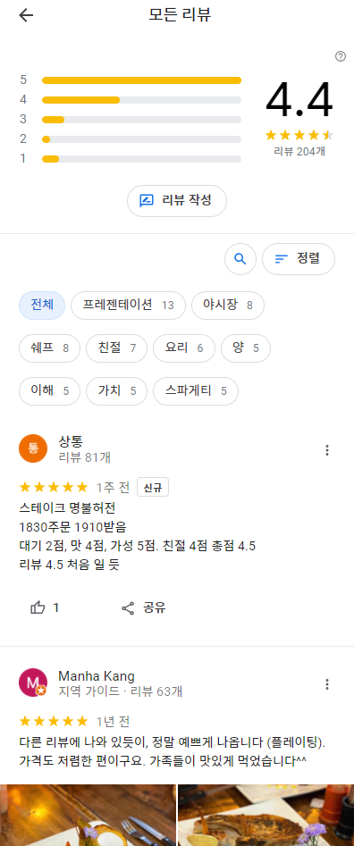
Task: Filter reviews by 스파게티 keyword
Action: [196, 390]
